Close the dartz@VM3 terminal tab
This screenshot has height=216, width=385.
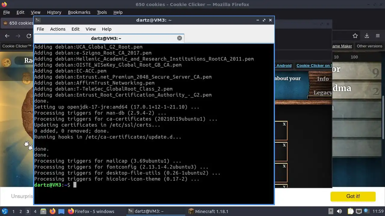tap(180, 38)
